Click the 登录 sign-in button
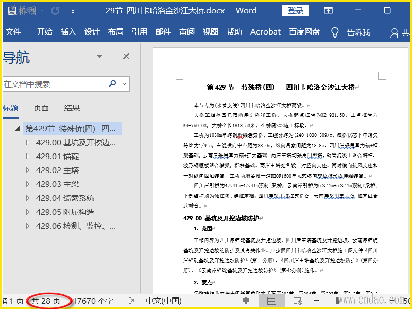The height and width of the screenshot is (309, 412). (295, 10)
